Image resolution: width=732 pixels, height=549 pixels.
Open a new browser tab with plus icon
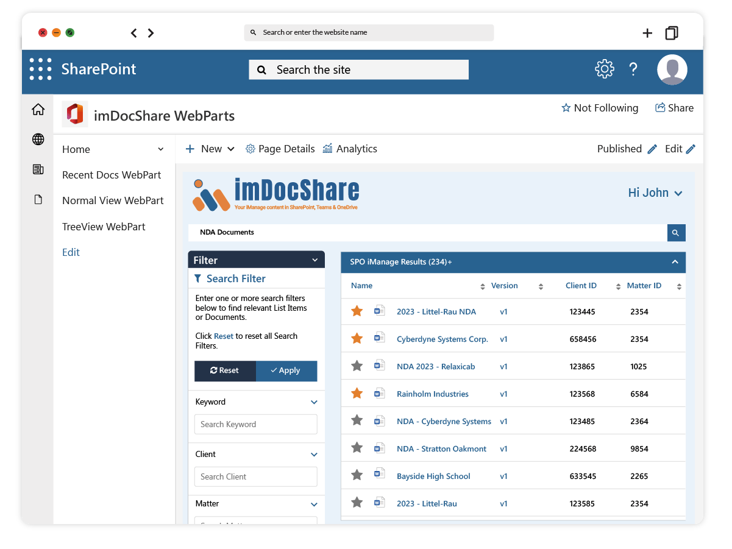click(x=647, y=33)
